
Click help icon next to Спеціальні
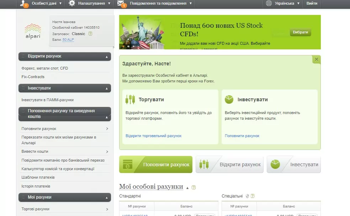click(x=253, y=196)
